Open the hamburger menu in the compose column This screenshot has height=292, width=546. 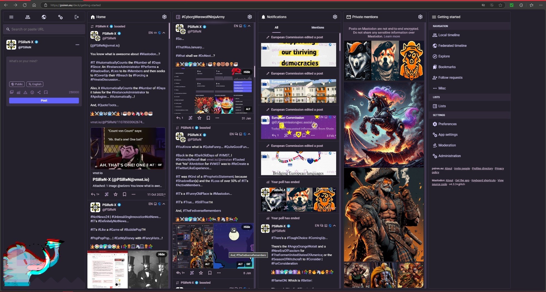(11, 17)
